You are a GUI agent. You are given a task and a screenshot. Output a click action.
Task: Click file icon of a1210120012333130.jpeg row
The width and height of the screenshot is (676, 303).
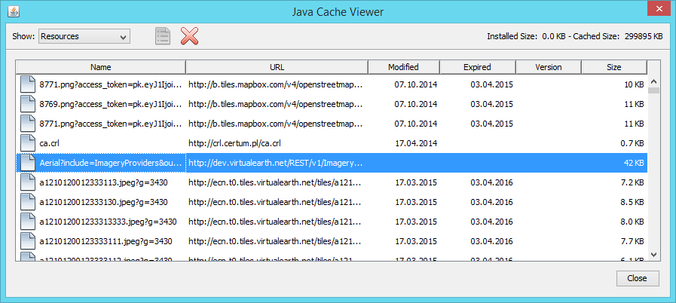(x=28, y=202)
